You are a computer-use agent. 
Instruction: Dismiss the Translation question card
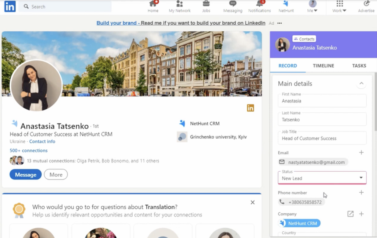tap(253, 202)
